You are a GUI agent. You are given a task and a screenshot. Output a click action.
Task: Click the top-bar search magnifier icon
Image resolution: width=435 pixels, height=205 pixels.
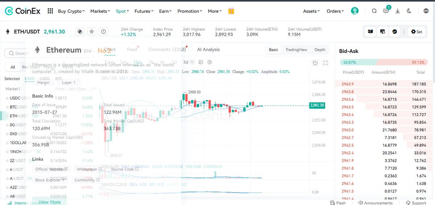pos(374,11)
